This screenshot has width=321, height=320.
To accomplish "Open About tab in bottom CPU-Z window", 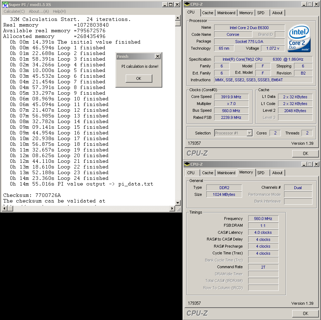I will click(277, 173).
